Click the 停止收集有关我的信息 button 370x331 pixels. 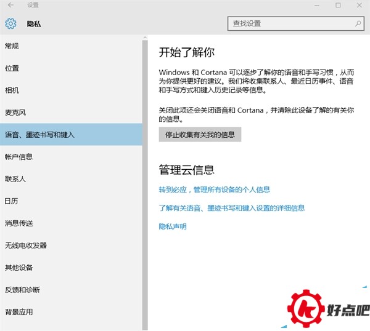(200, 134)
